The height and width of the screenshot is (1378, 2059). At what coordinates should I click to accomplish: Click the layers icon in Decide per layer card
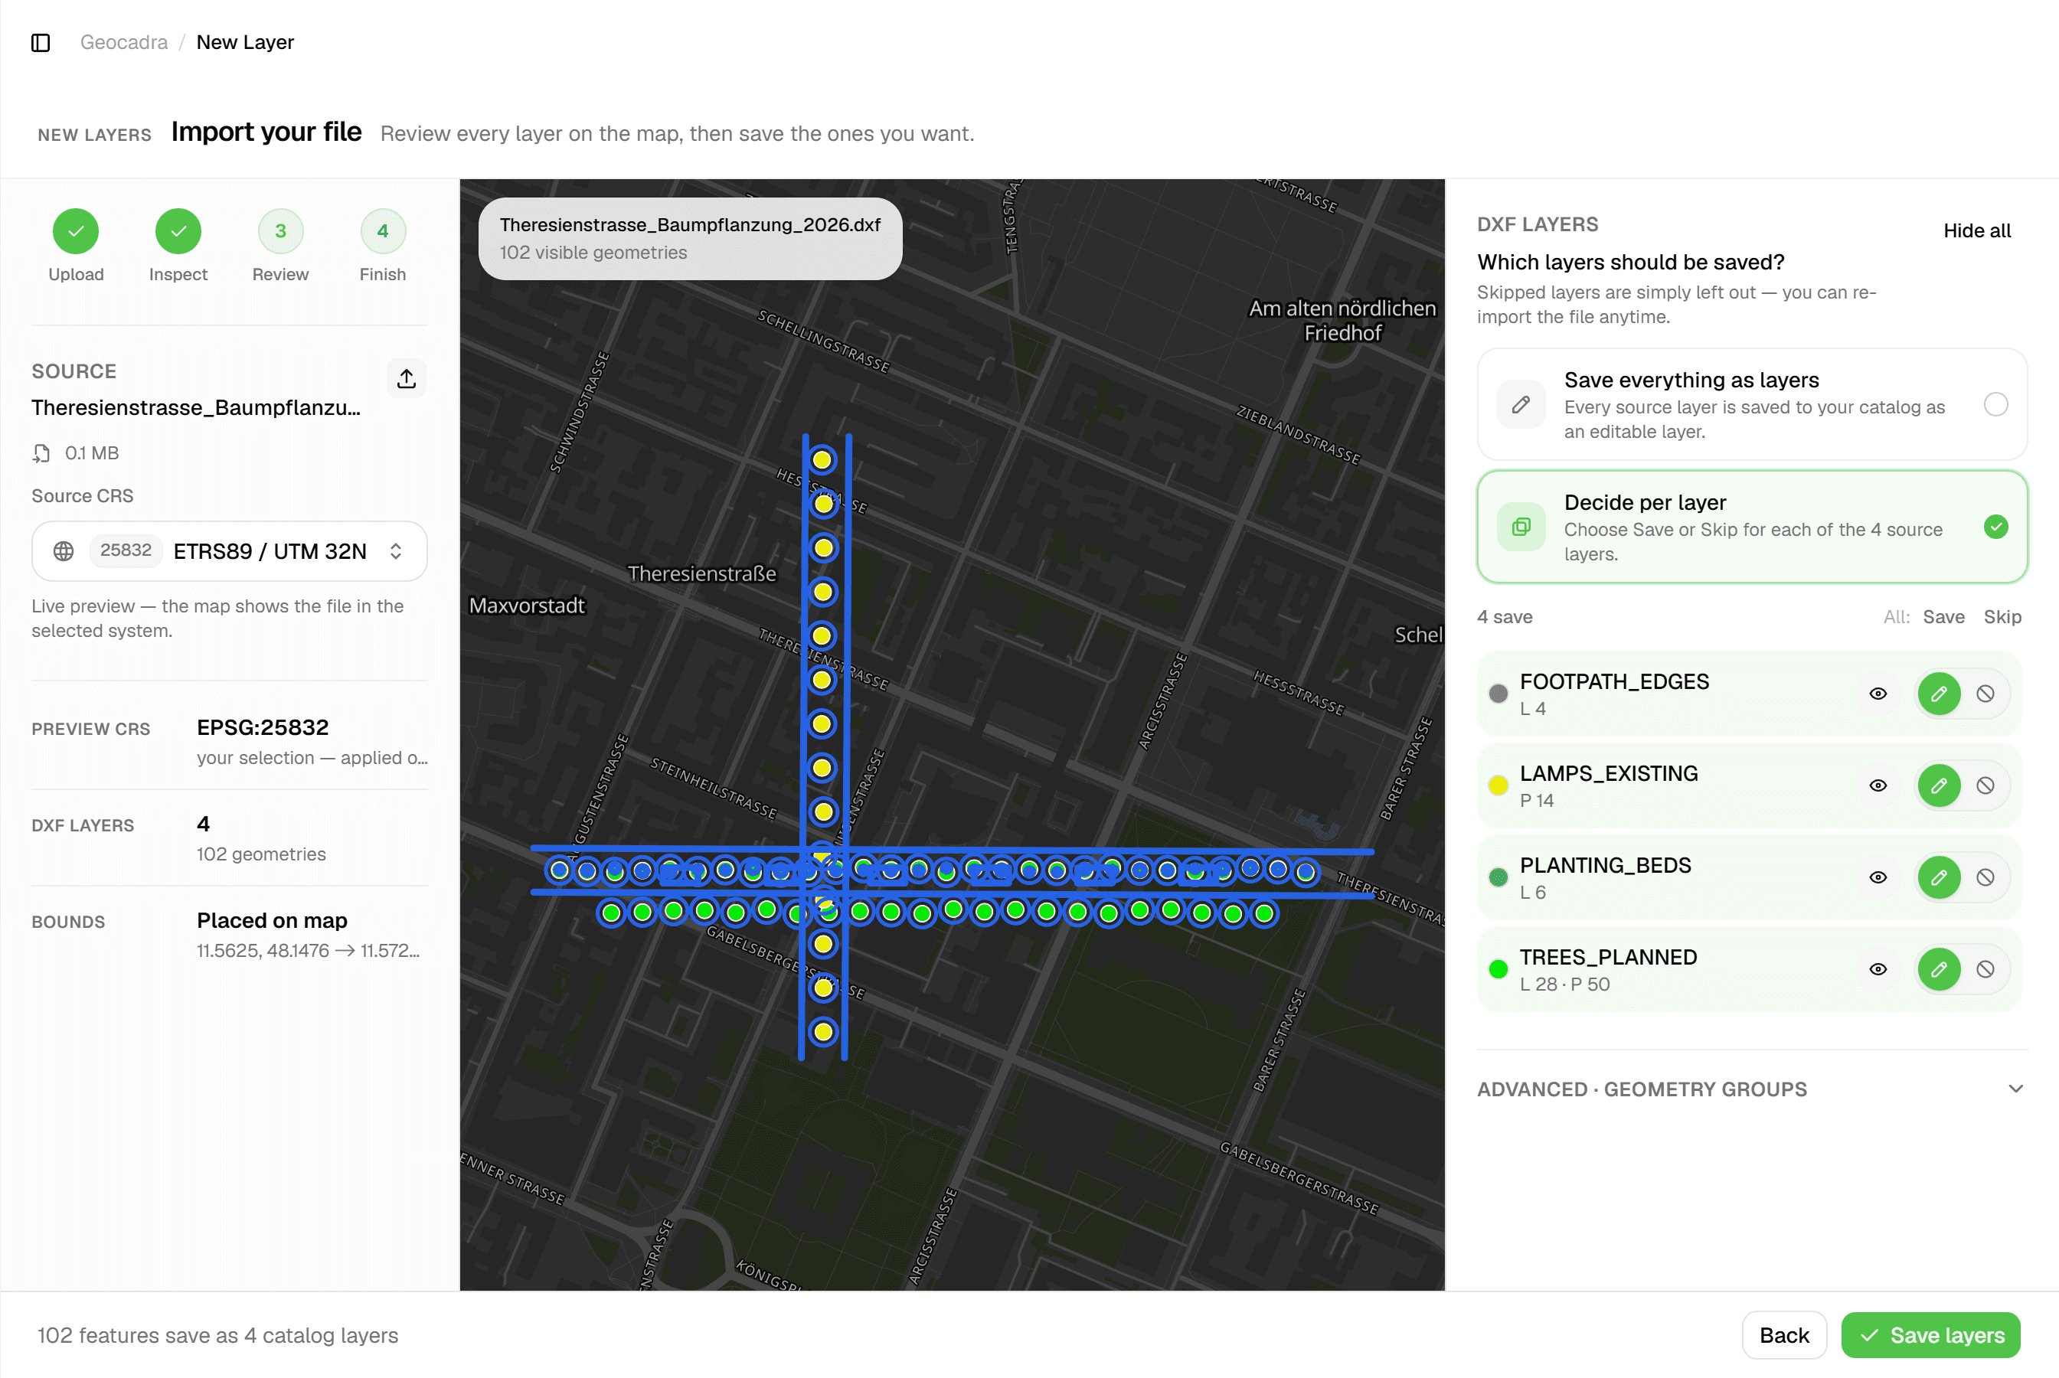[x=1521, y=527]
